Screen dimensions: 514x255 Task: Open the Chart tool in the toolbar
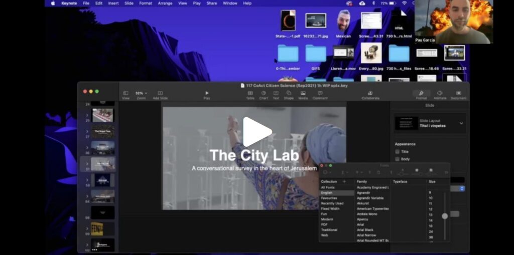(x=264, y=93)
